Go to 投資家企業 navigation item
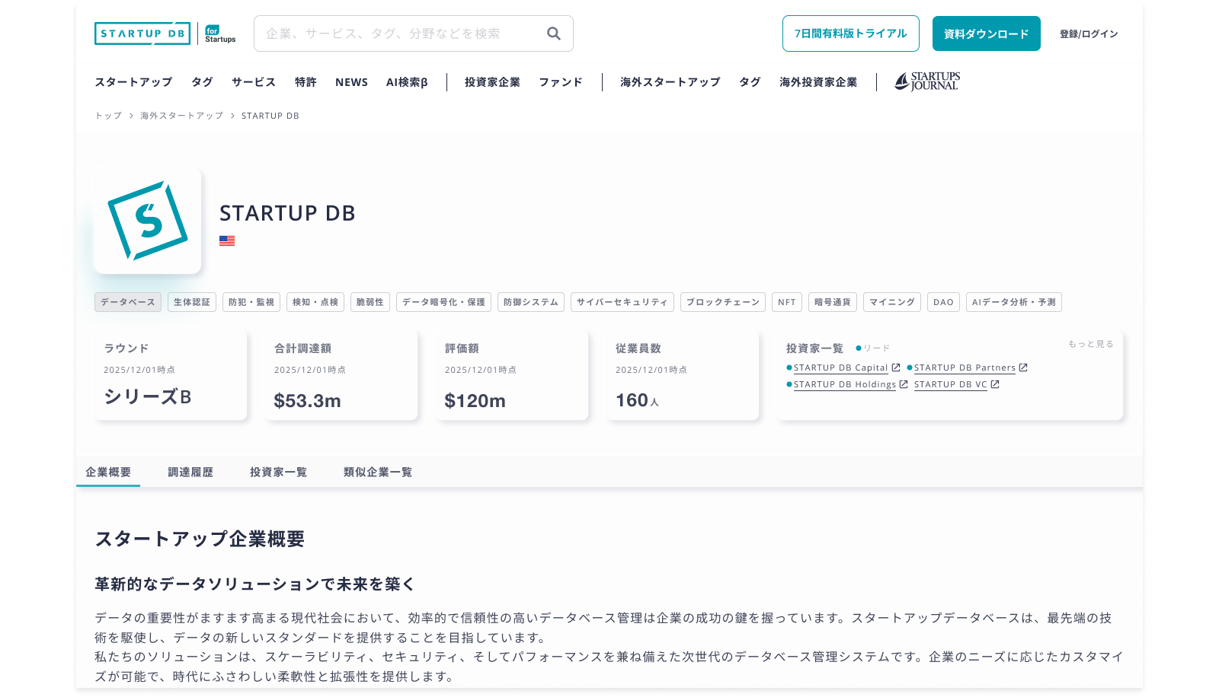This screenshot has width=1219, height=697. coord(492,82)
